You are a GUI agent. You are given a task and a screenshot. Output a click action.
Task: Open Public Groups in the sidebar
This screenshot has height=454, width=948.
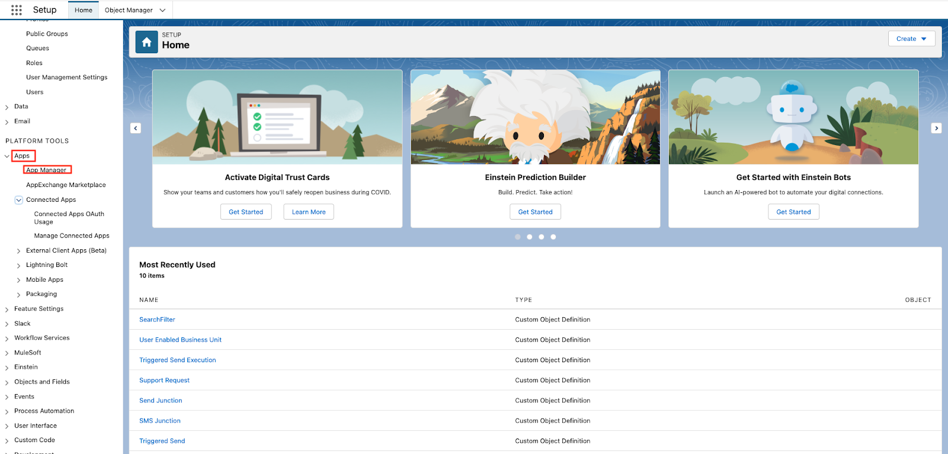pos(47,34)
